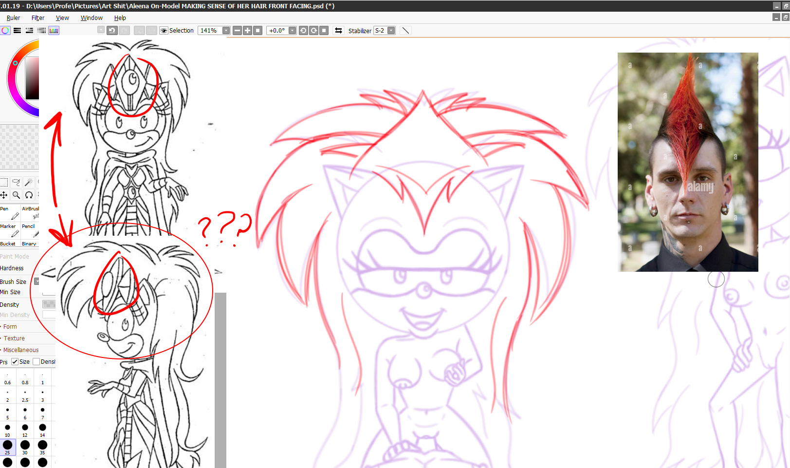The image size is (790, 468).
Task: Flip the canvas view horizontally
Action: pos(338,30)
